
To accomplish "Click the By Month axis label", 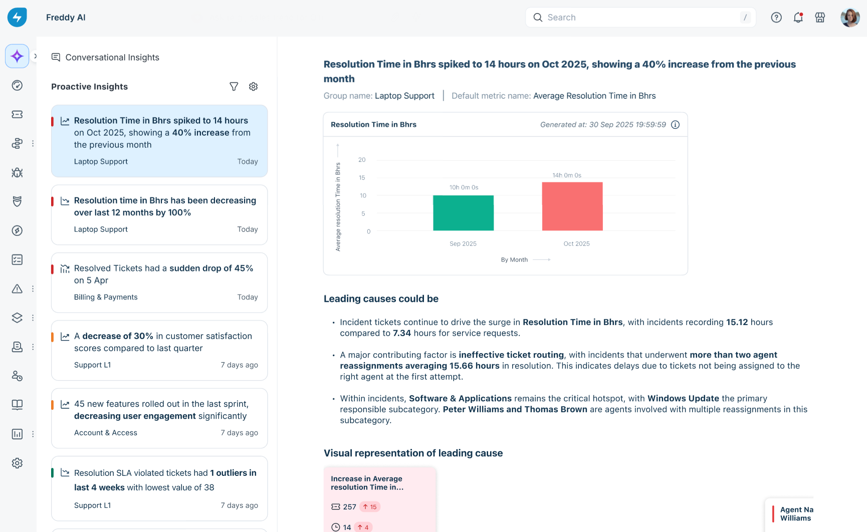I will coord(514,259).
